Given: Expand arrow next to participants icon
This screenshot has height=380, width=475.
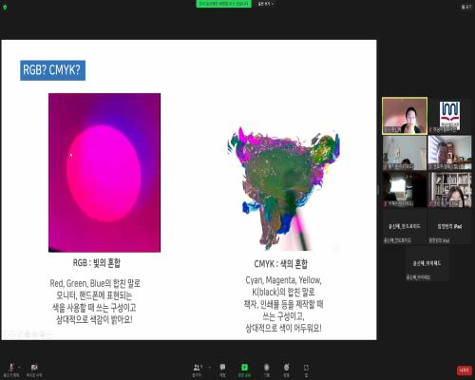Looking at the screenshot, I should (209, 368).
